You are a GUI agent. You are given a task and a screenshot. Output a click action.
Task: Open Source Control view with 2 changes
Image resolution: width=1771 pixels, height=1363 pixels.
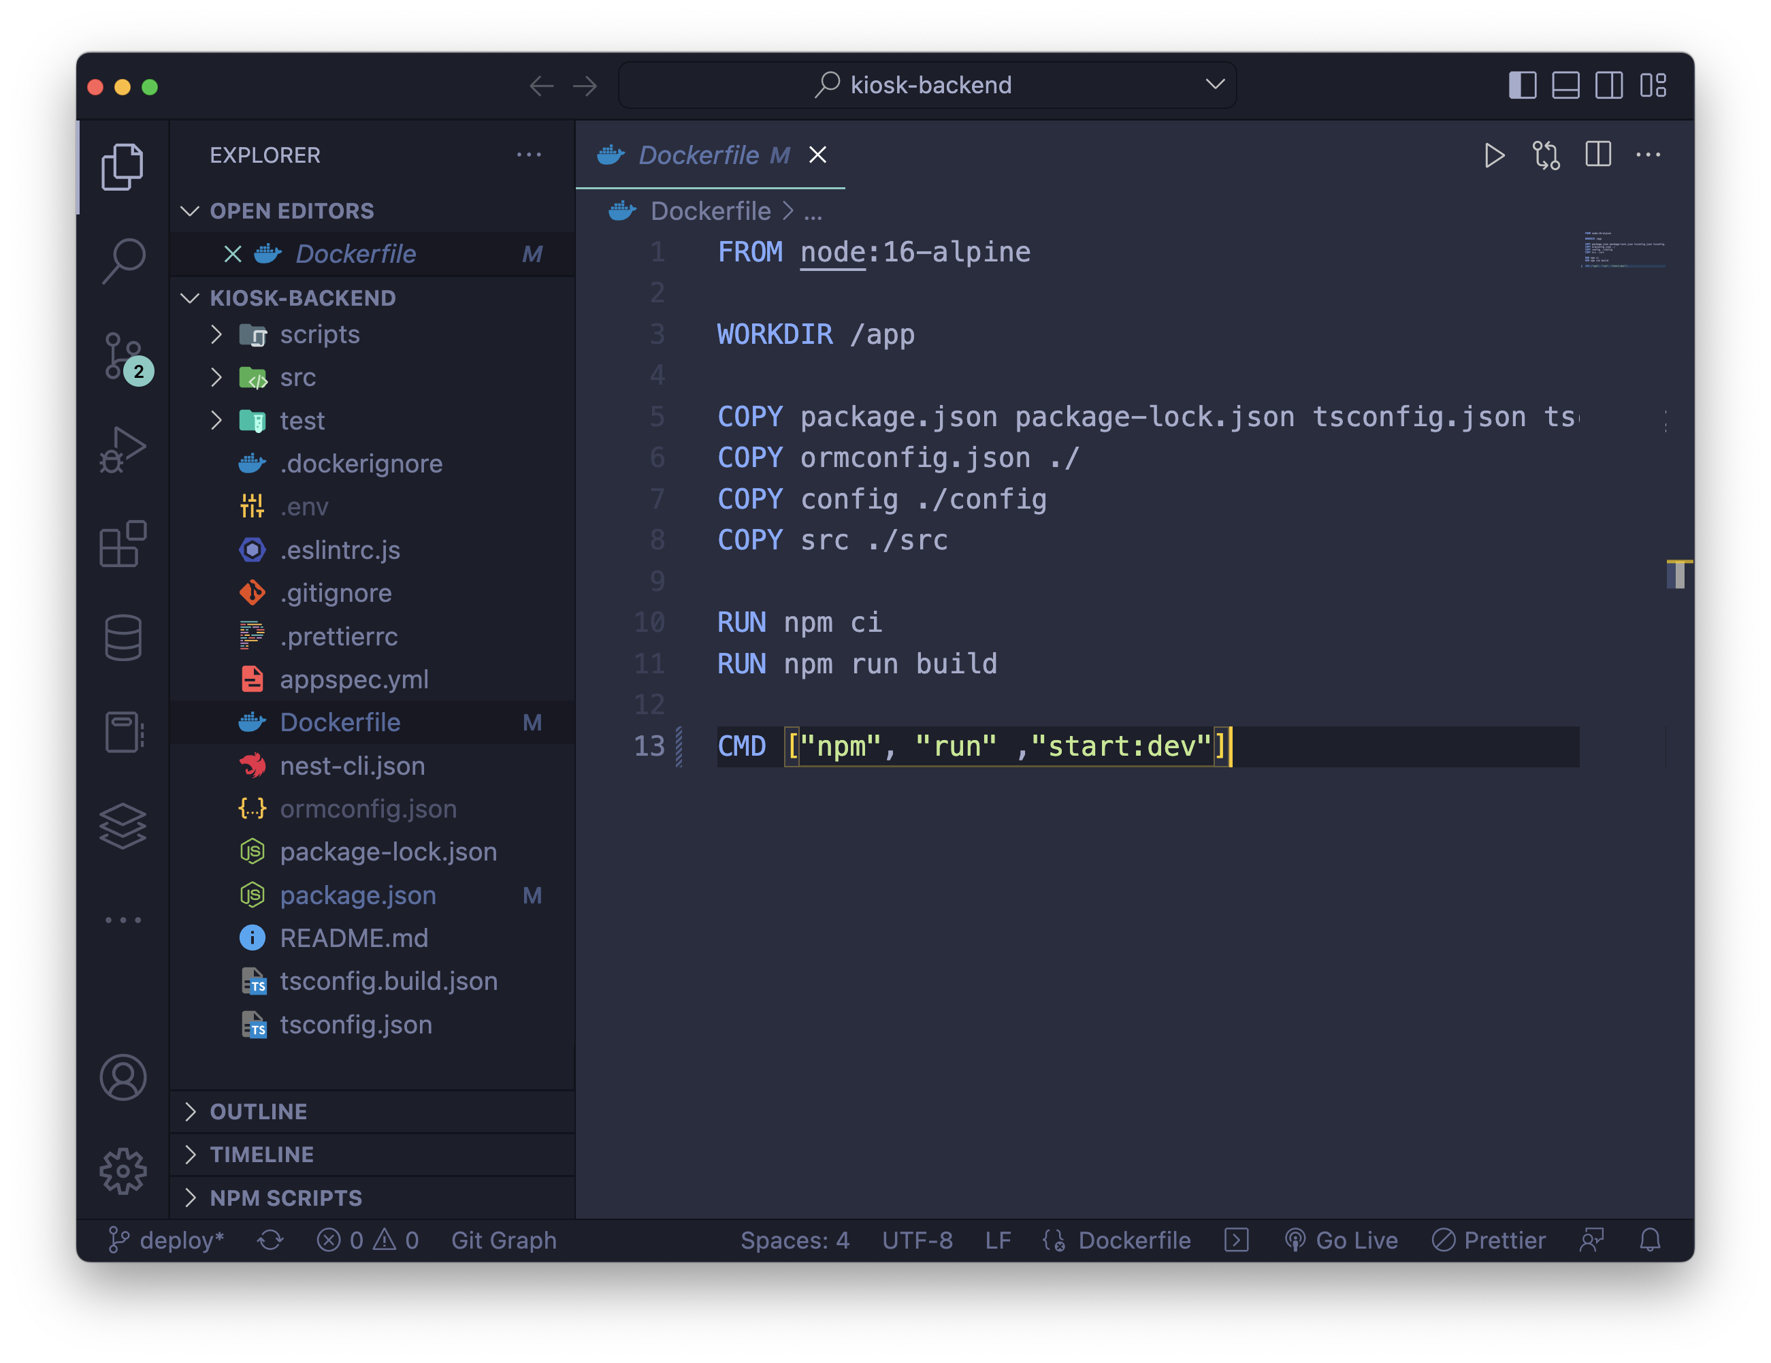tap(127, 358)
